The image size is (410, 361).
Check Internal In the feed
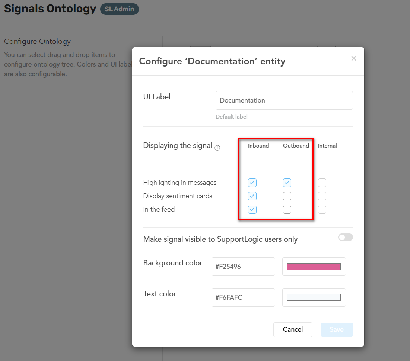click(x=322, y=210)
